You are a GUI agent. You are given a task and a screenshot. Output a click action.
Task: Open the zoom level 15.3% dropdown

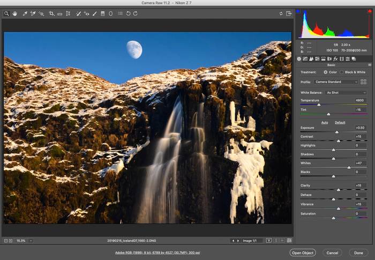pos(24,240)
